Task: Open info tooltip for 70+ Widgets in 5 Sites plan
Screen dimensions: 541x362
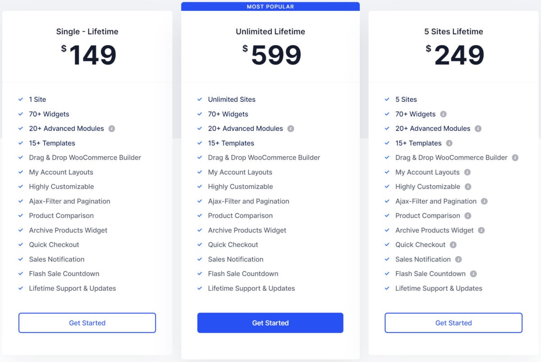Action: tap(443, 114)
